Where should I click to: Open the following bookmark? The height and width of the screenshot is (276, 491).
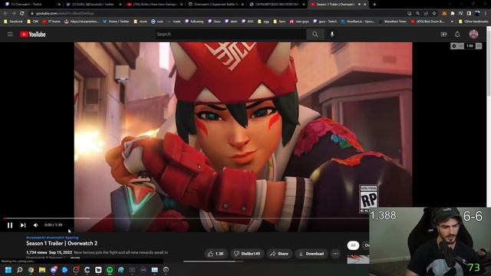pos(194,21)
